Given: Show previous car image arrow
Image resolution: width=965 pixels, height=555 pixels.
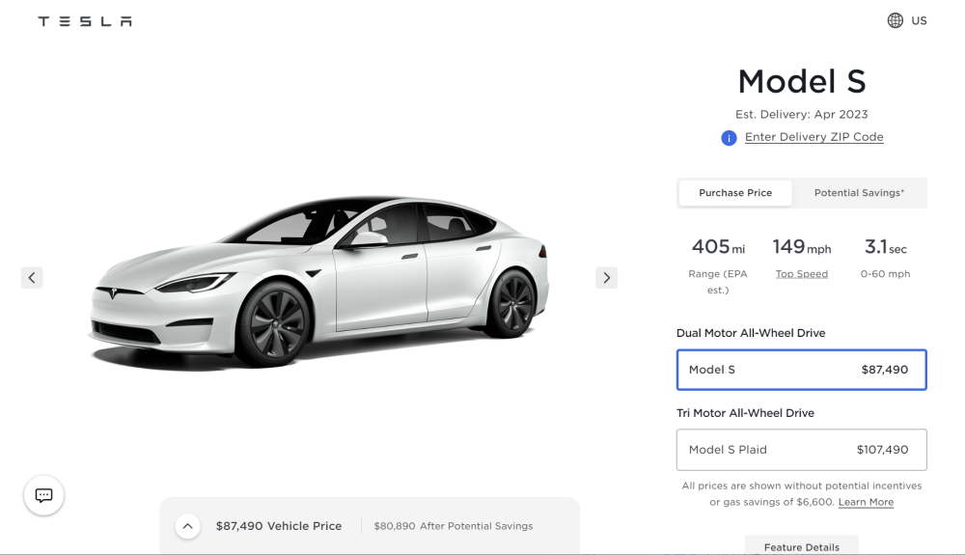Looking at the screenshot, I should (32, 278).
